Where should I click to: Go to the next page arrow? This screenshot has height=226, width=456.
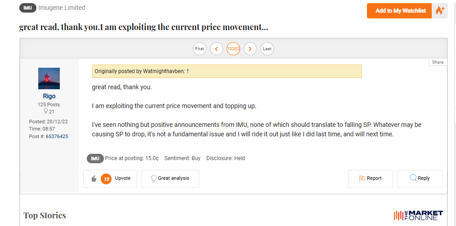[x=250, y=49]
